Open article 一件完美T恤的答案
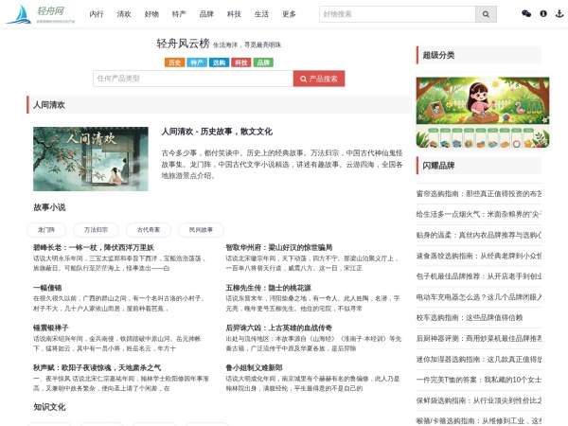The height and width of the screenshot is (426, 568). [x=479, y=380]
